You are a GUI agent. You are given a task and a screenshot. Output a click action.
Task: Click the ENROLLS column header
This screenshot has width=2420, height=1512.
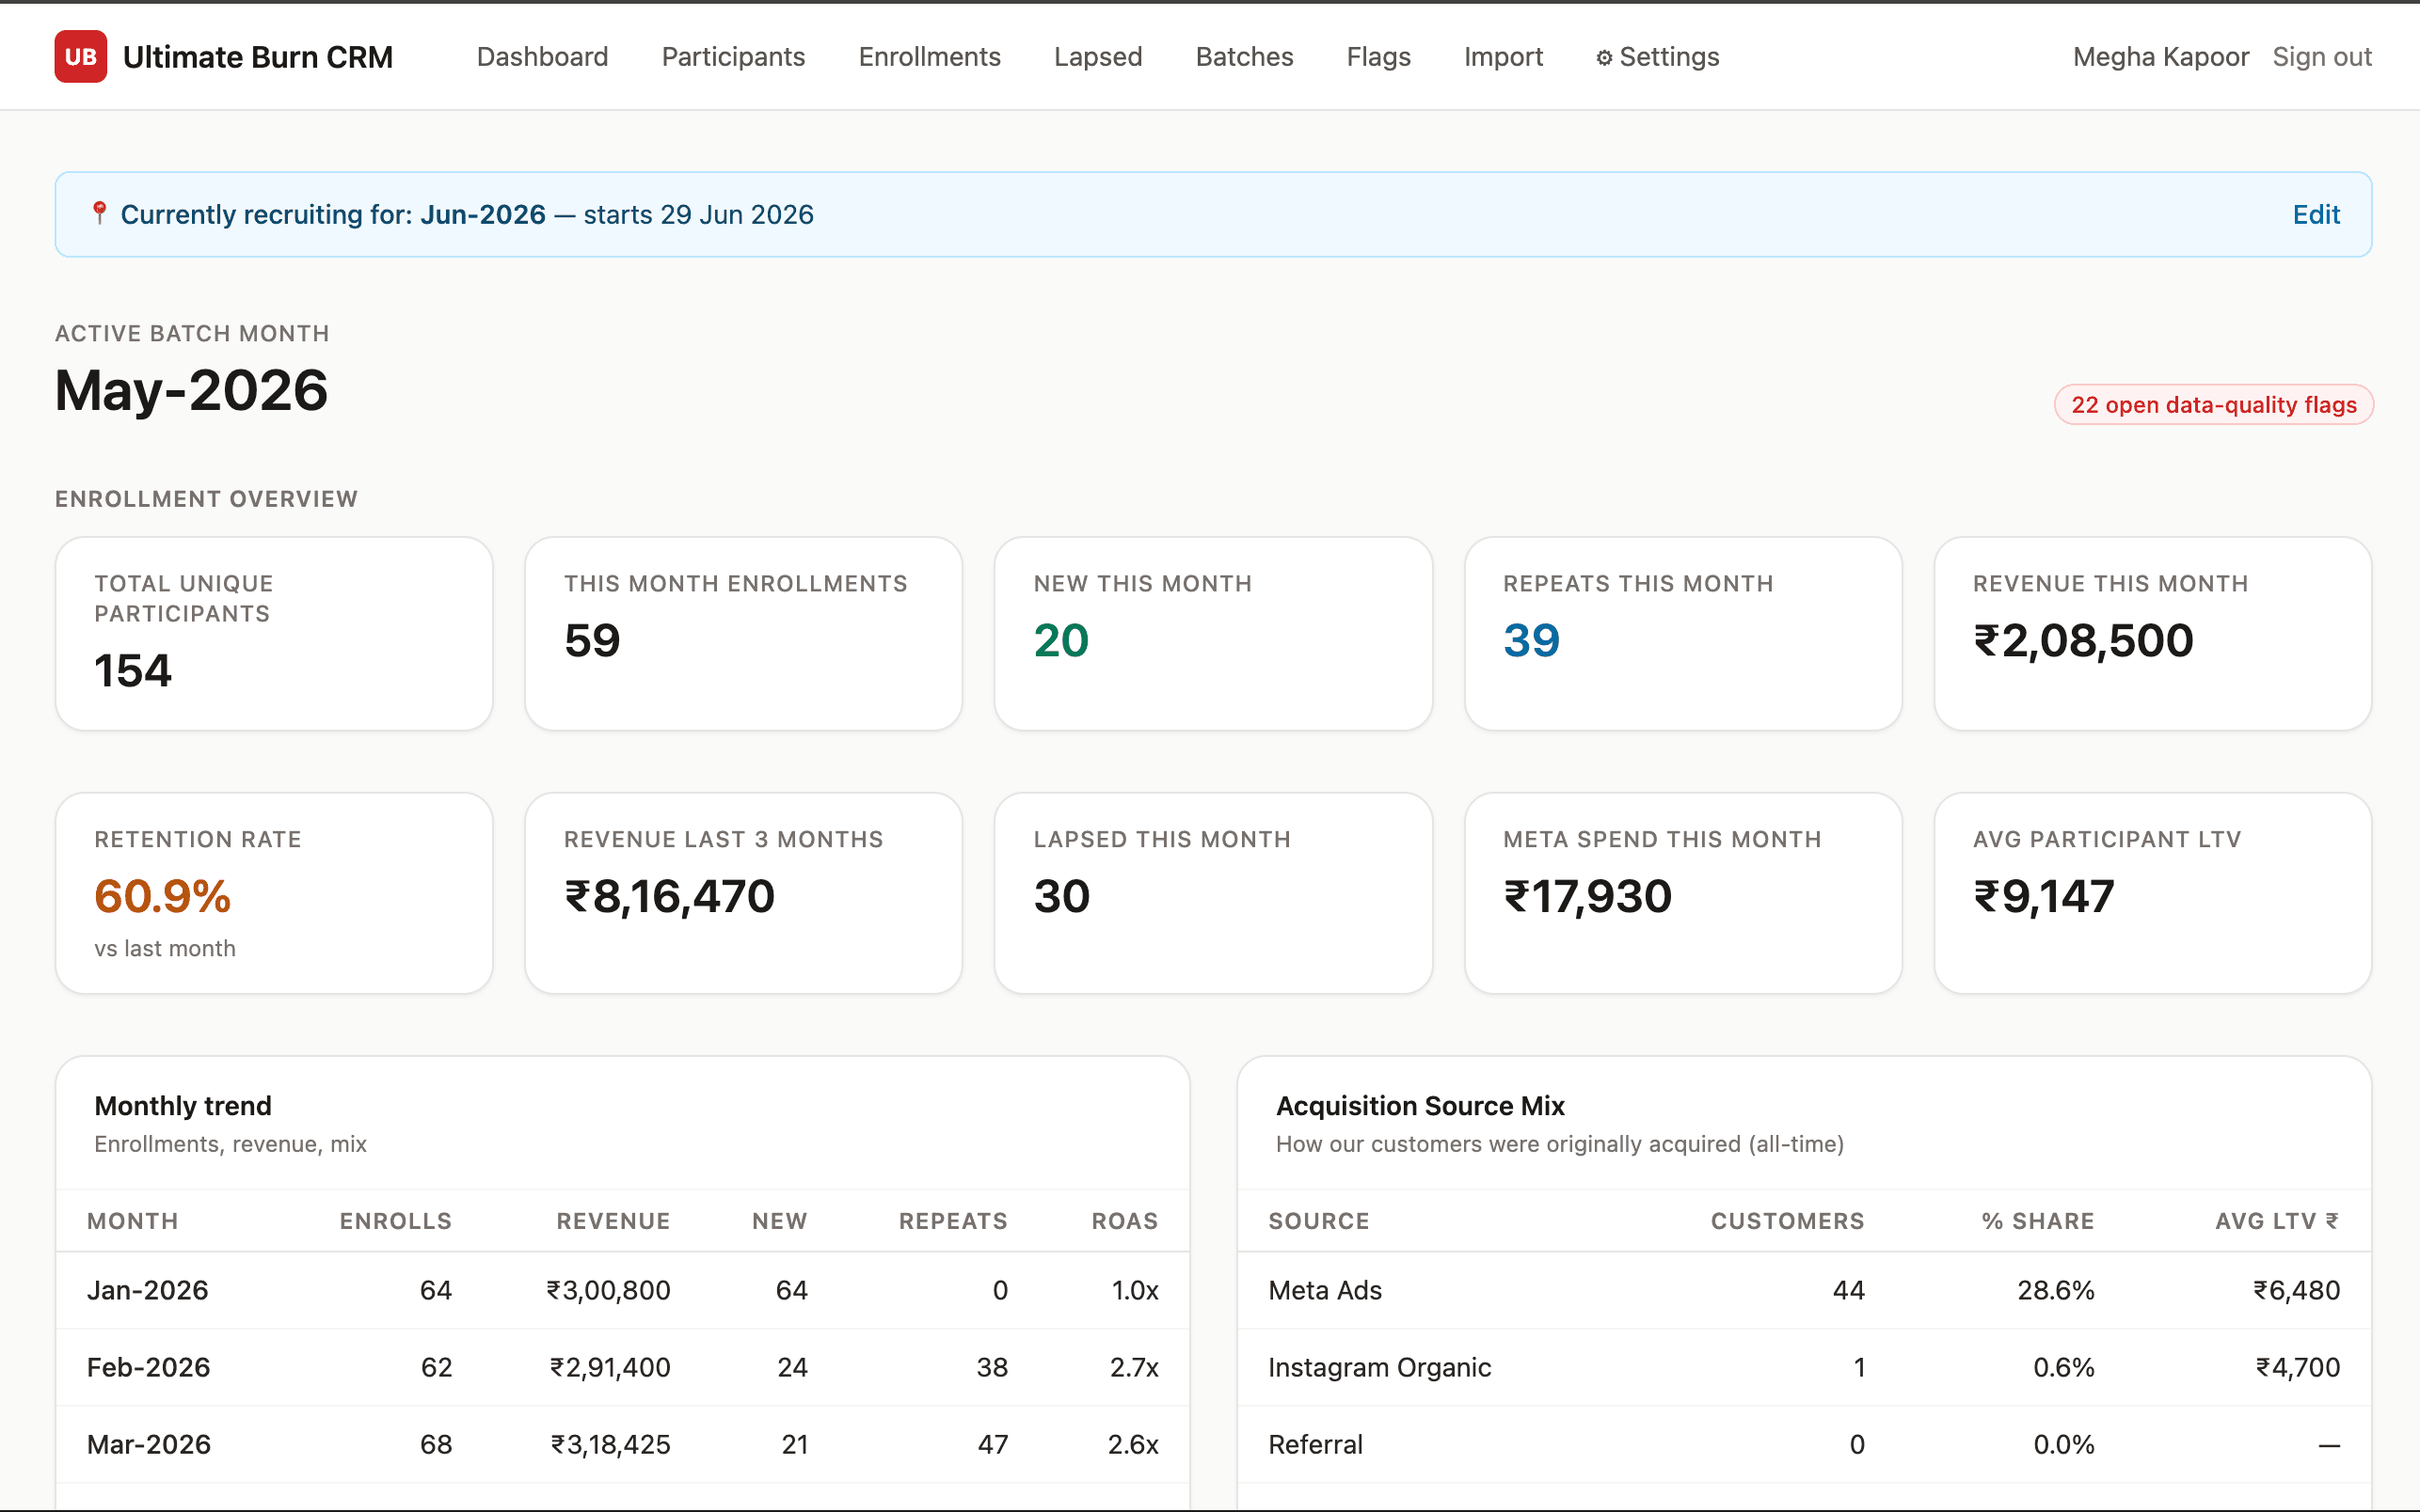click(396, 1221)
